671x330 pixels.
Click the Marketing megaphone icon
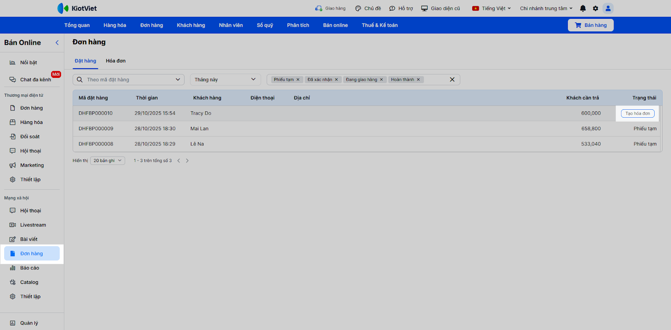tap(13, 165)
